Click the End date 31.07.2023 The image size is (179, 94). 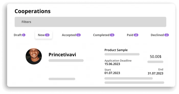(x=155, y=73)
